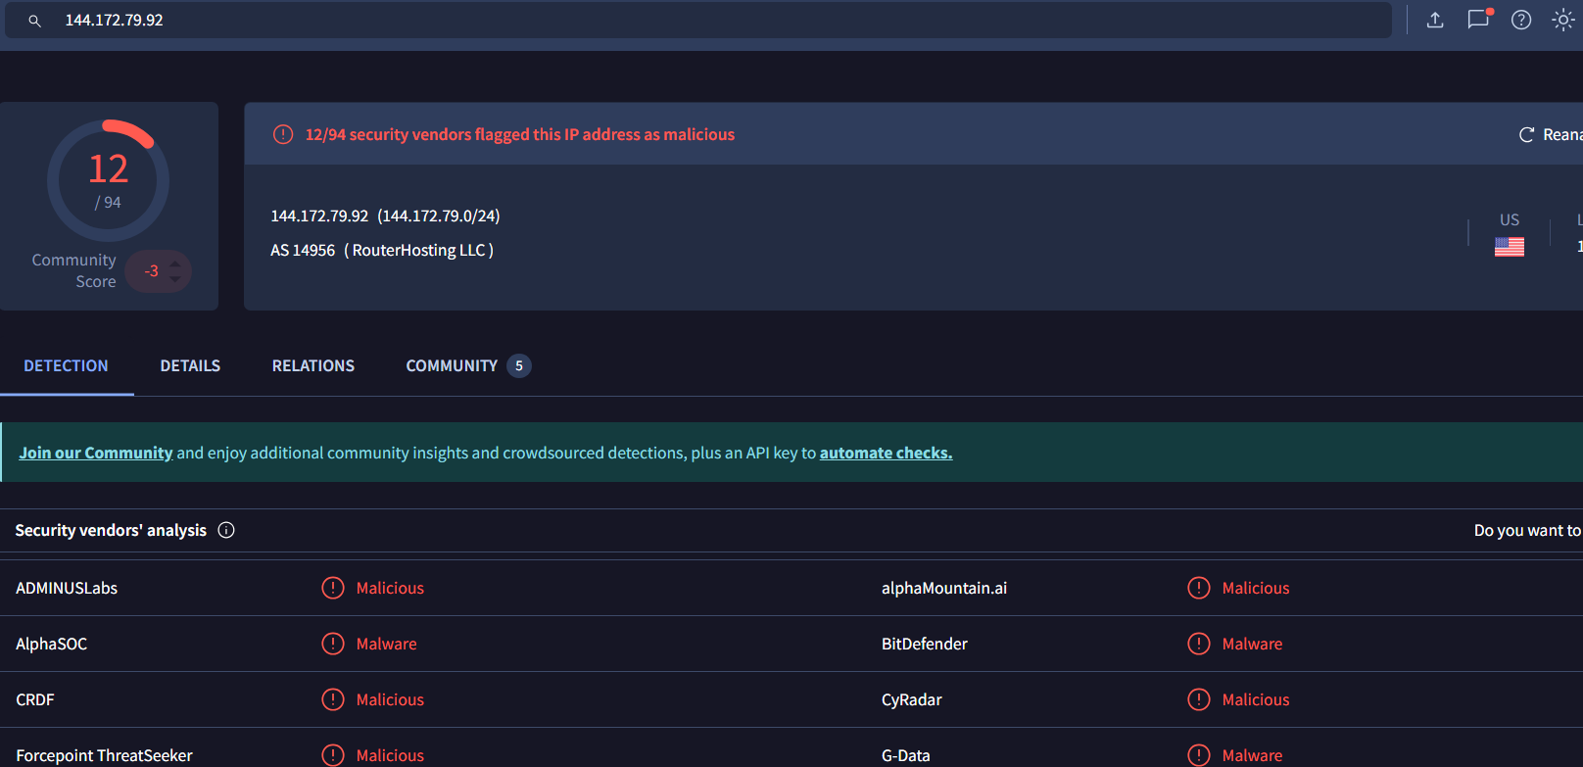Image resolution: width=1583 pixels, height=767 pixels.
Task: Click the alphaMountain.ai vendor name
Action: click(944, 588)
